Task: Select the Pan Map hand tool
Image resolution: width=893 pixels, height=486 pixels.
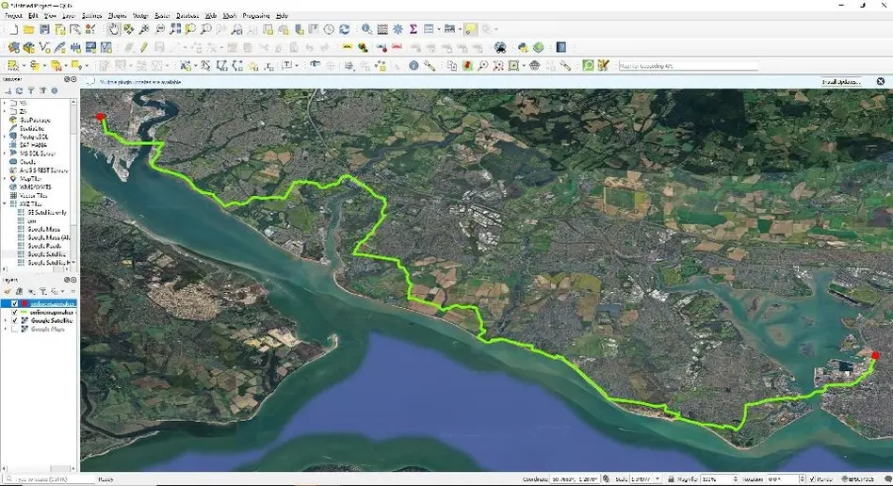Action: [113, 30]
